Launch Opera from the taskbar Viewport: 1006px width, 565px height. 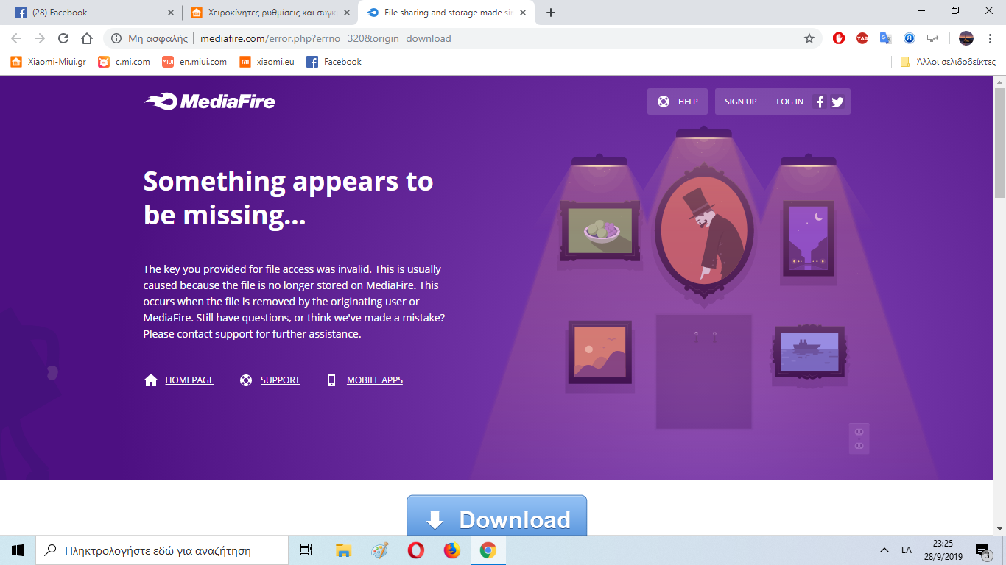click(x=415, y=550)
